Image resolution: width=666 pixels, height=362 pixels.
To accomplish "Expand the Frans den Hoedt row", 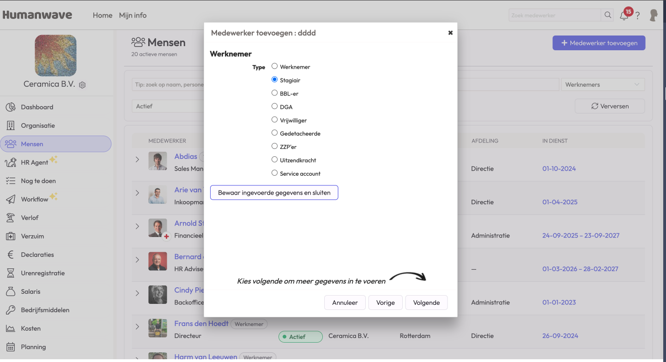I will (x=137, y=326).
